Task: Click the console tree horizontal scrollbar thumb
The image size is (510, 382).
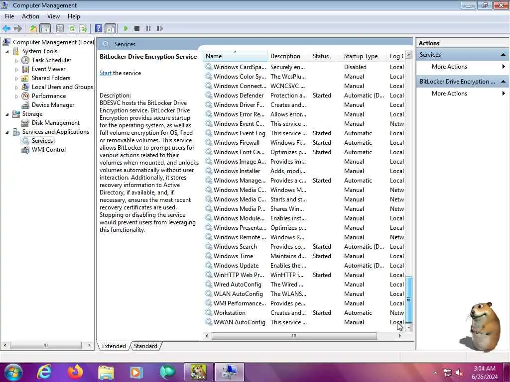Action: pos(45,345)
